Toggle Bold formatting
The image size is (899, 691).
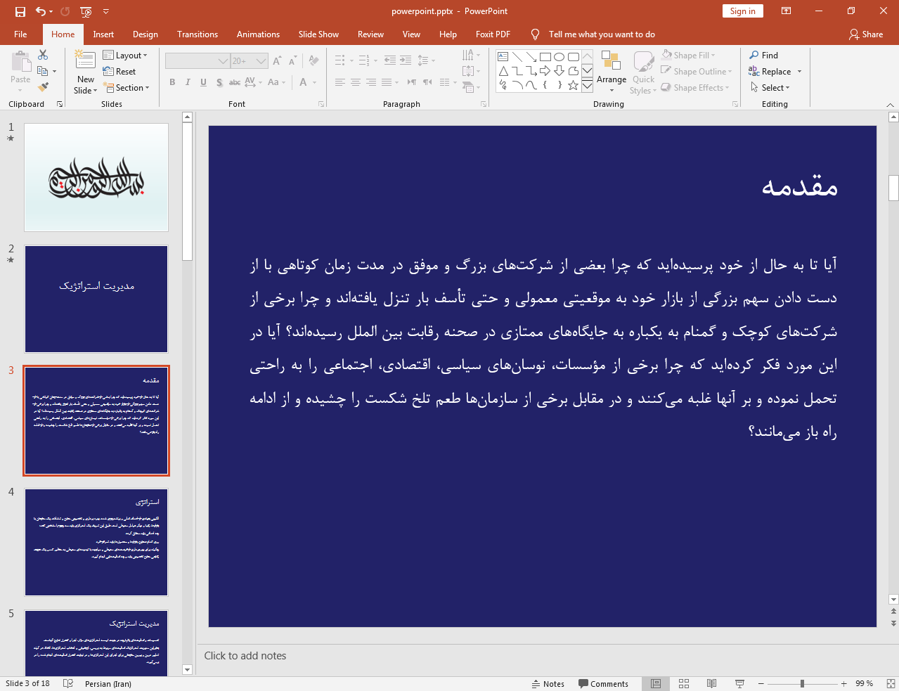click(x=172, y=82)
